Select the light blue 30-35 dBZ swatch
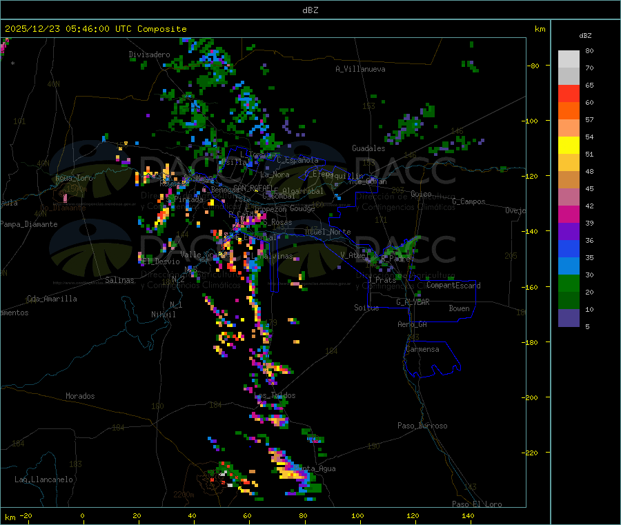The height and width of the screenshot is (525, 621). (x=569, y=266)
